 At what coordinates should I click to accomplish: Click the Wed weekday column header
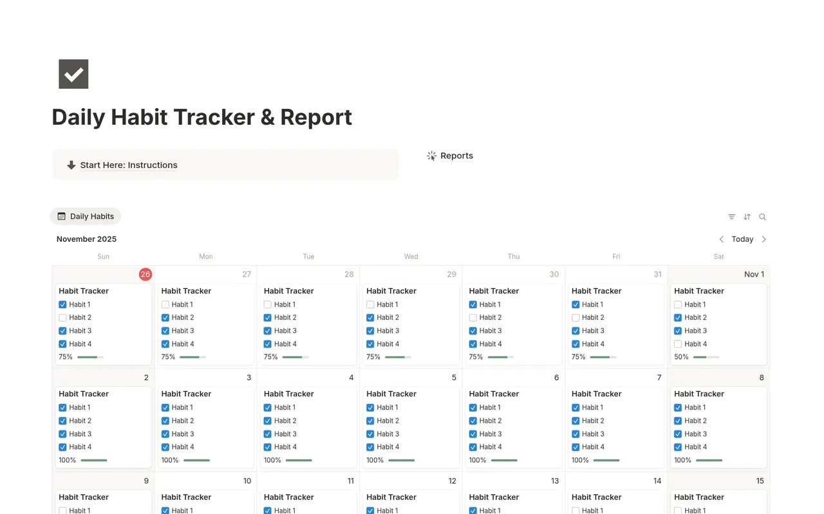[411, 257]
